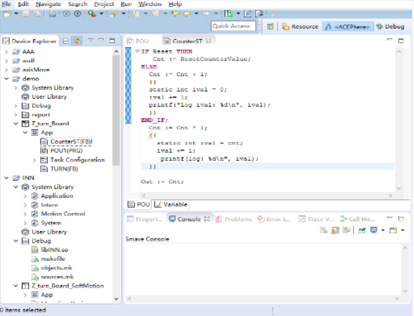Click Collapse All in Device Explorer
This screenshot has height=316, width=414.
65,41
